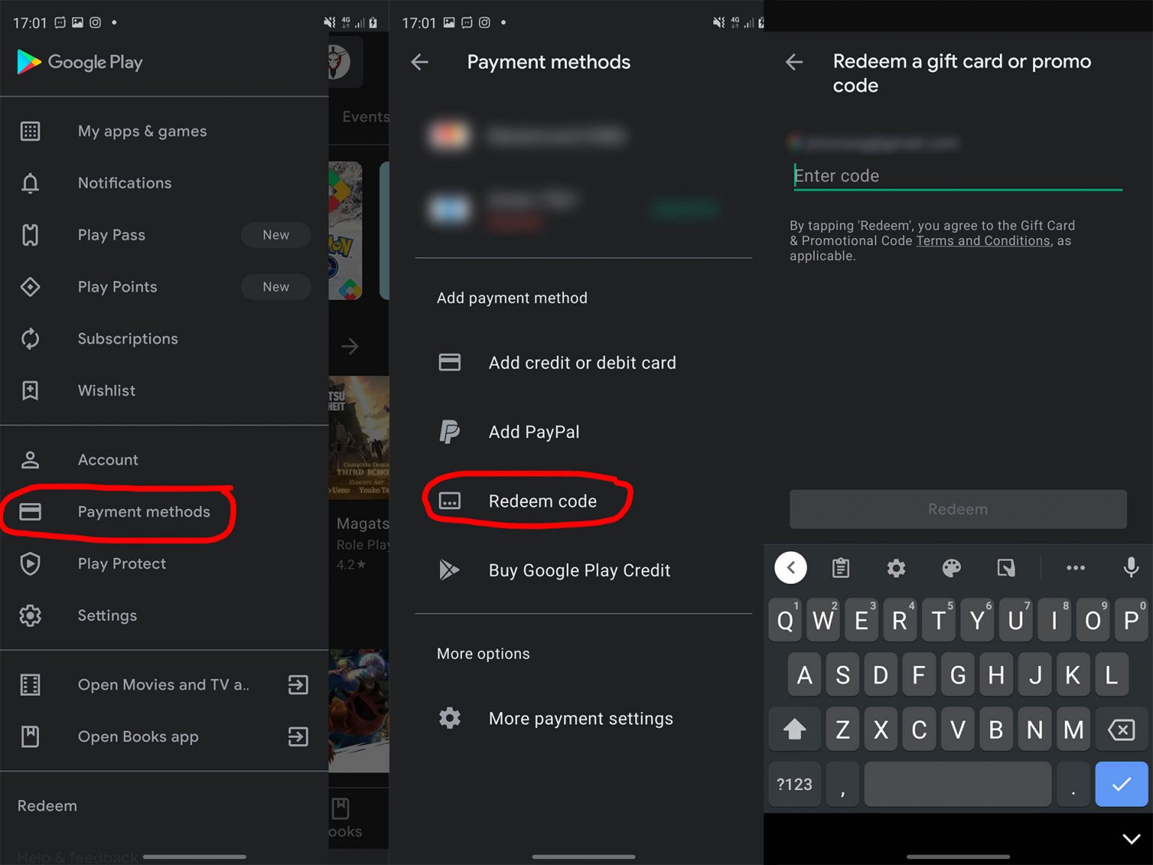Tap the Add PayPal icon

pos(450,432)
